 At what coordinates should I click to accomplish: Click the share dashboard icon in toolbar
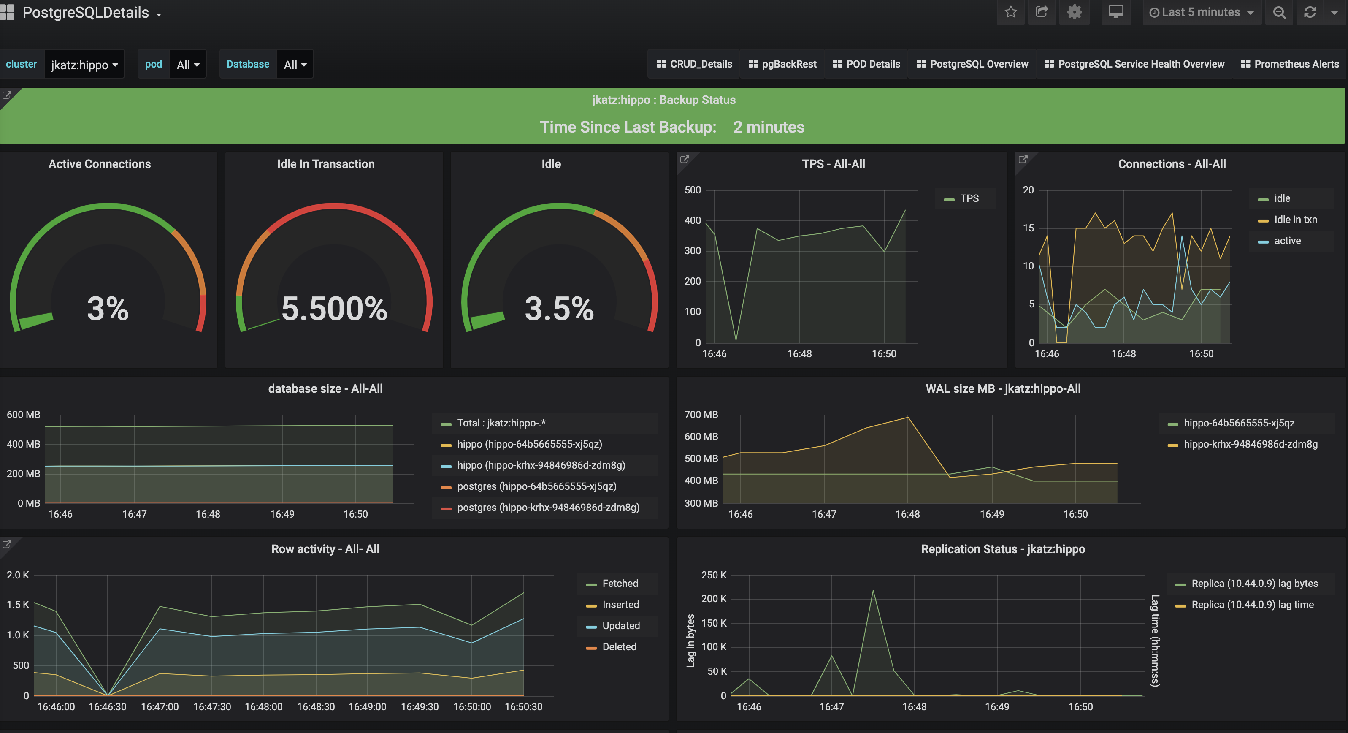coord(1039,13)
